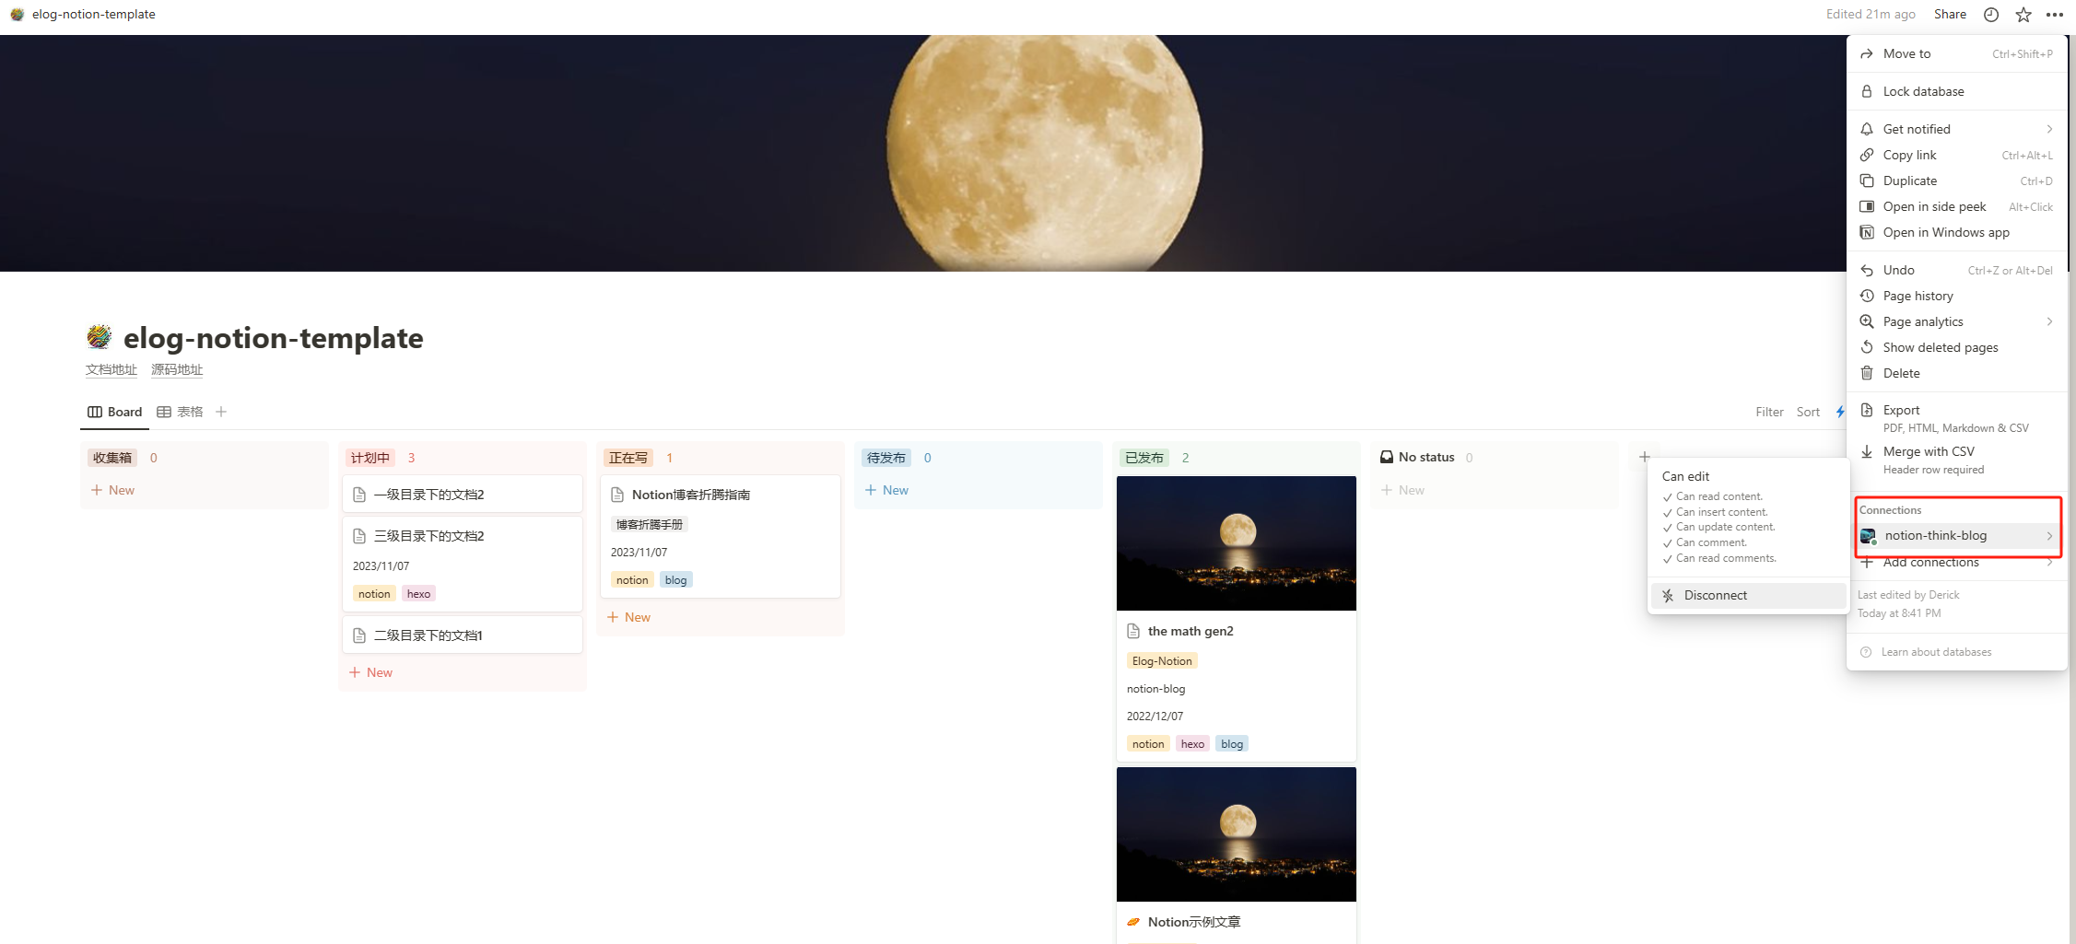2076x944 pixels.
Task: Open the math gen2 card title
Action: point(1190,631)
